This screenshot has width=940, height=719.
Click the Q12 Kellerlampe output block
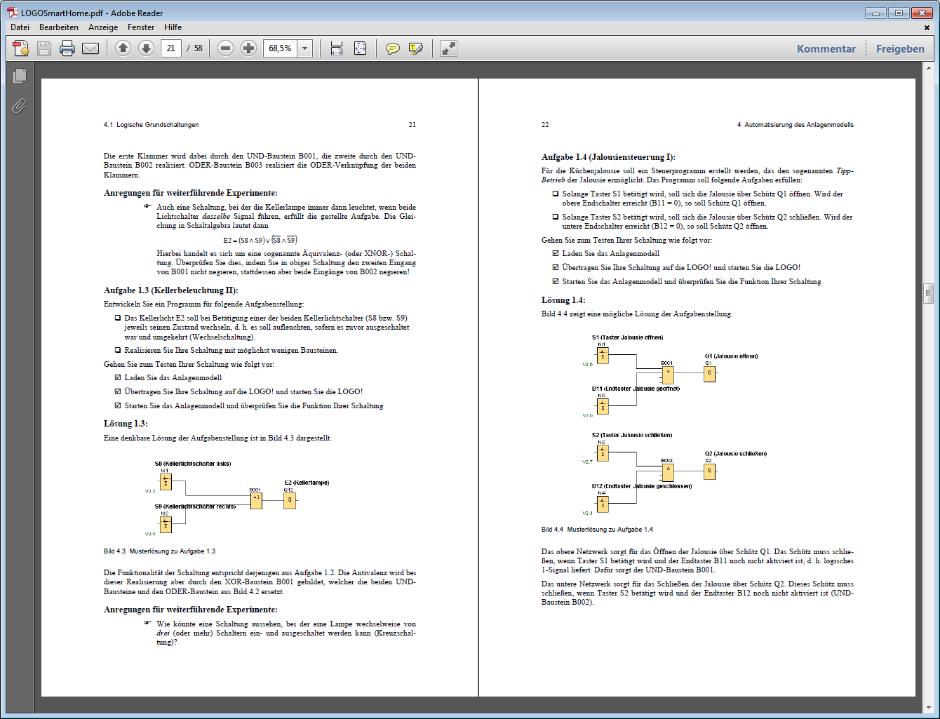(x=290, y=500)
